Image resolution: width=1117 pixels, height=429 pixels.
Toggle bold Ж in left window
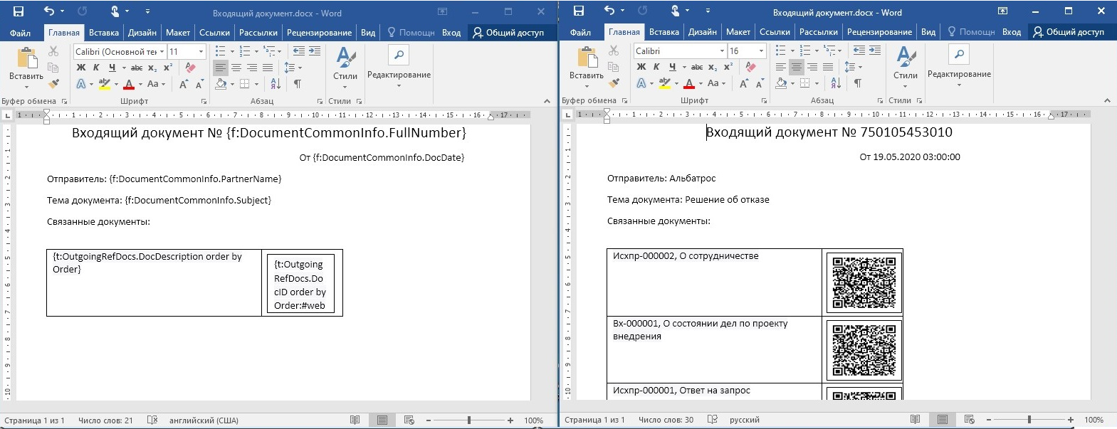[x=80, y=68]
